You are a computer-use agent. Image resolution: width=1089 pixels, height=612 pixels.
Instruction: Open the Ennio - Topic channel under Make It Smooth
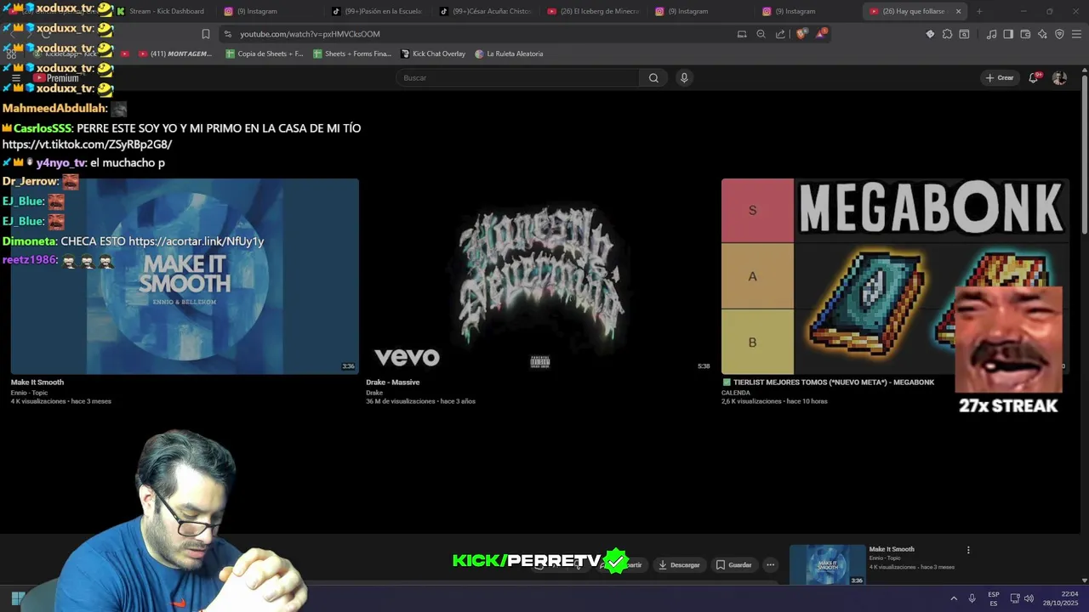(29, 393)
